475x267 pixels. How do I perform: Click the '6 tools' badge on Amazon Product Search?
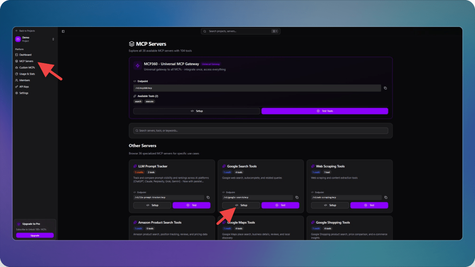(150, 229)
